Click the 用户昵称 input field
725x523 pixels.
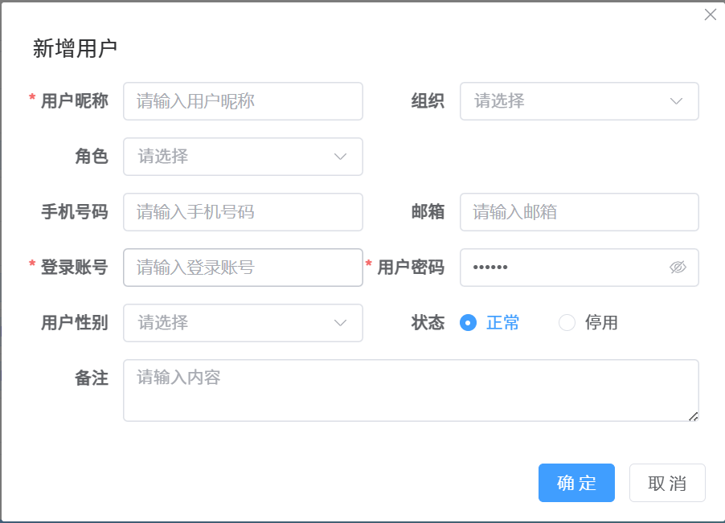(x=241, y=101)
